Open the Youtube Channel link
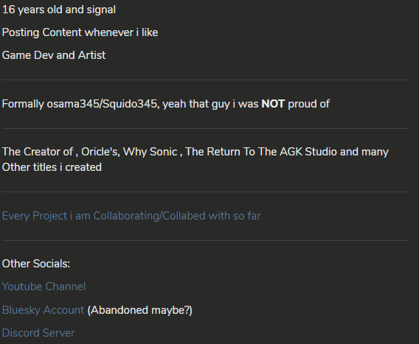This screenshot has width=419, height=344. point(44,287)
